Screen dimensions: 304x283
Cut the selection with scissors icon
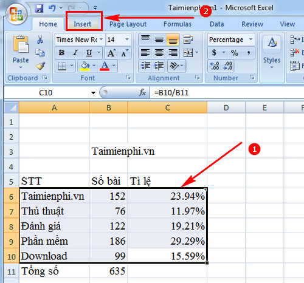tap(40, 39)
